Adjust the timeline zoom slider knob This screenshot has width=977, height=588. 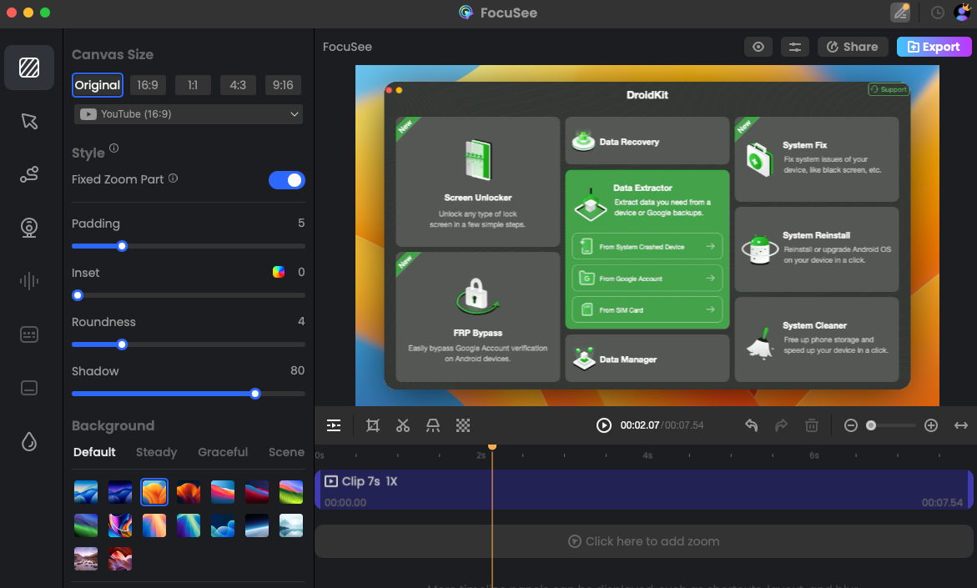pyautogui.click(x=871, y=425)
